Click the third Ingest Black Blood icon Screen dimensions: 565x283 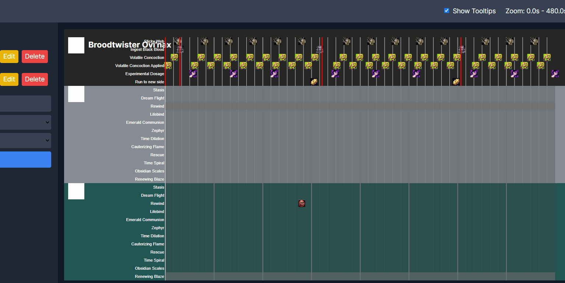(x=462, y=49)
